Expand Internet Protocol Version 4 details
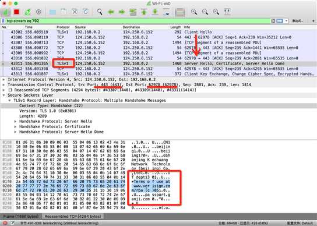 (x=3, y=79)
